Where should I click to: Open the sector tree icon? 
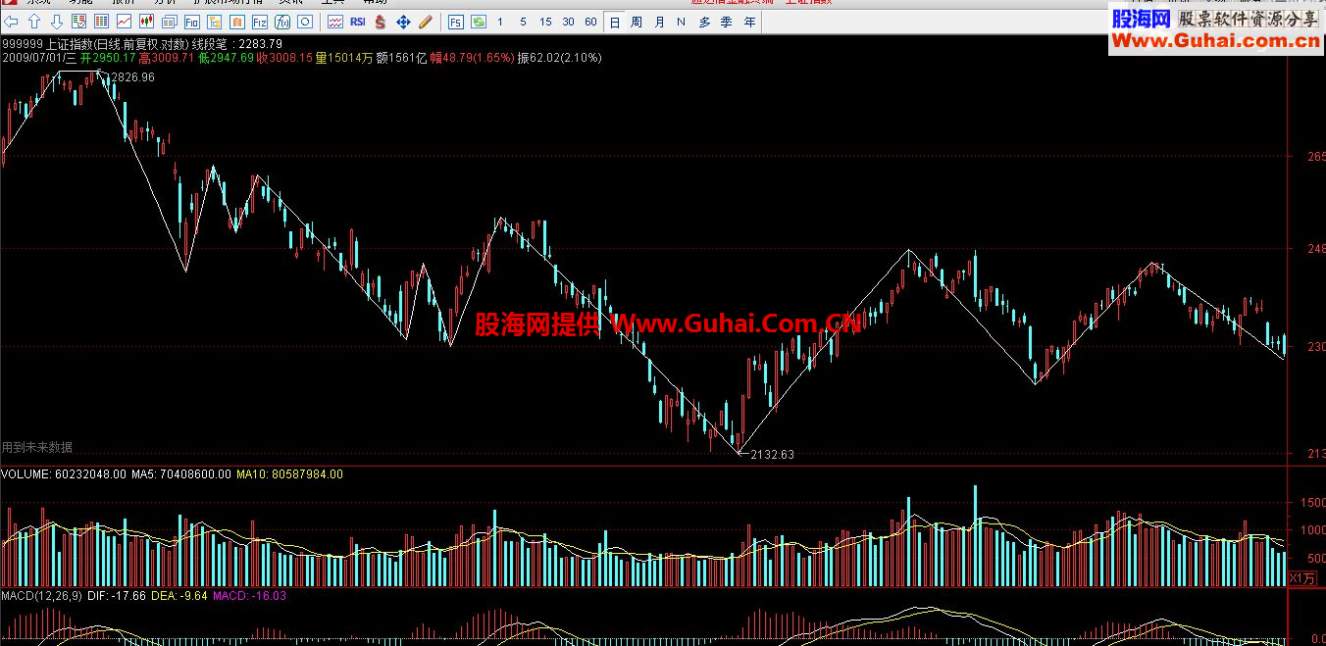(x=214, y=21)
